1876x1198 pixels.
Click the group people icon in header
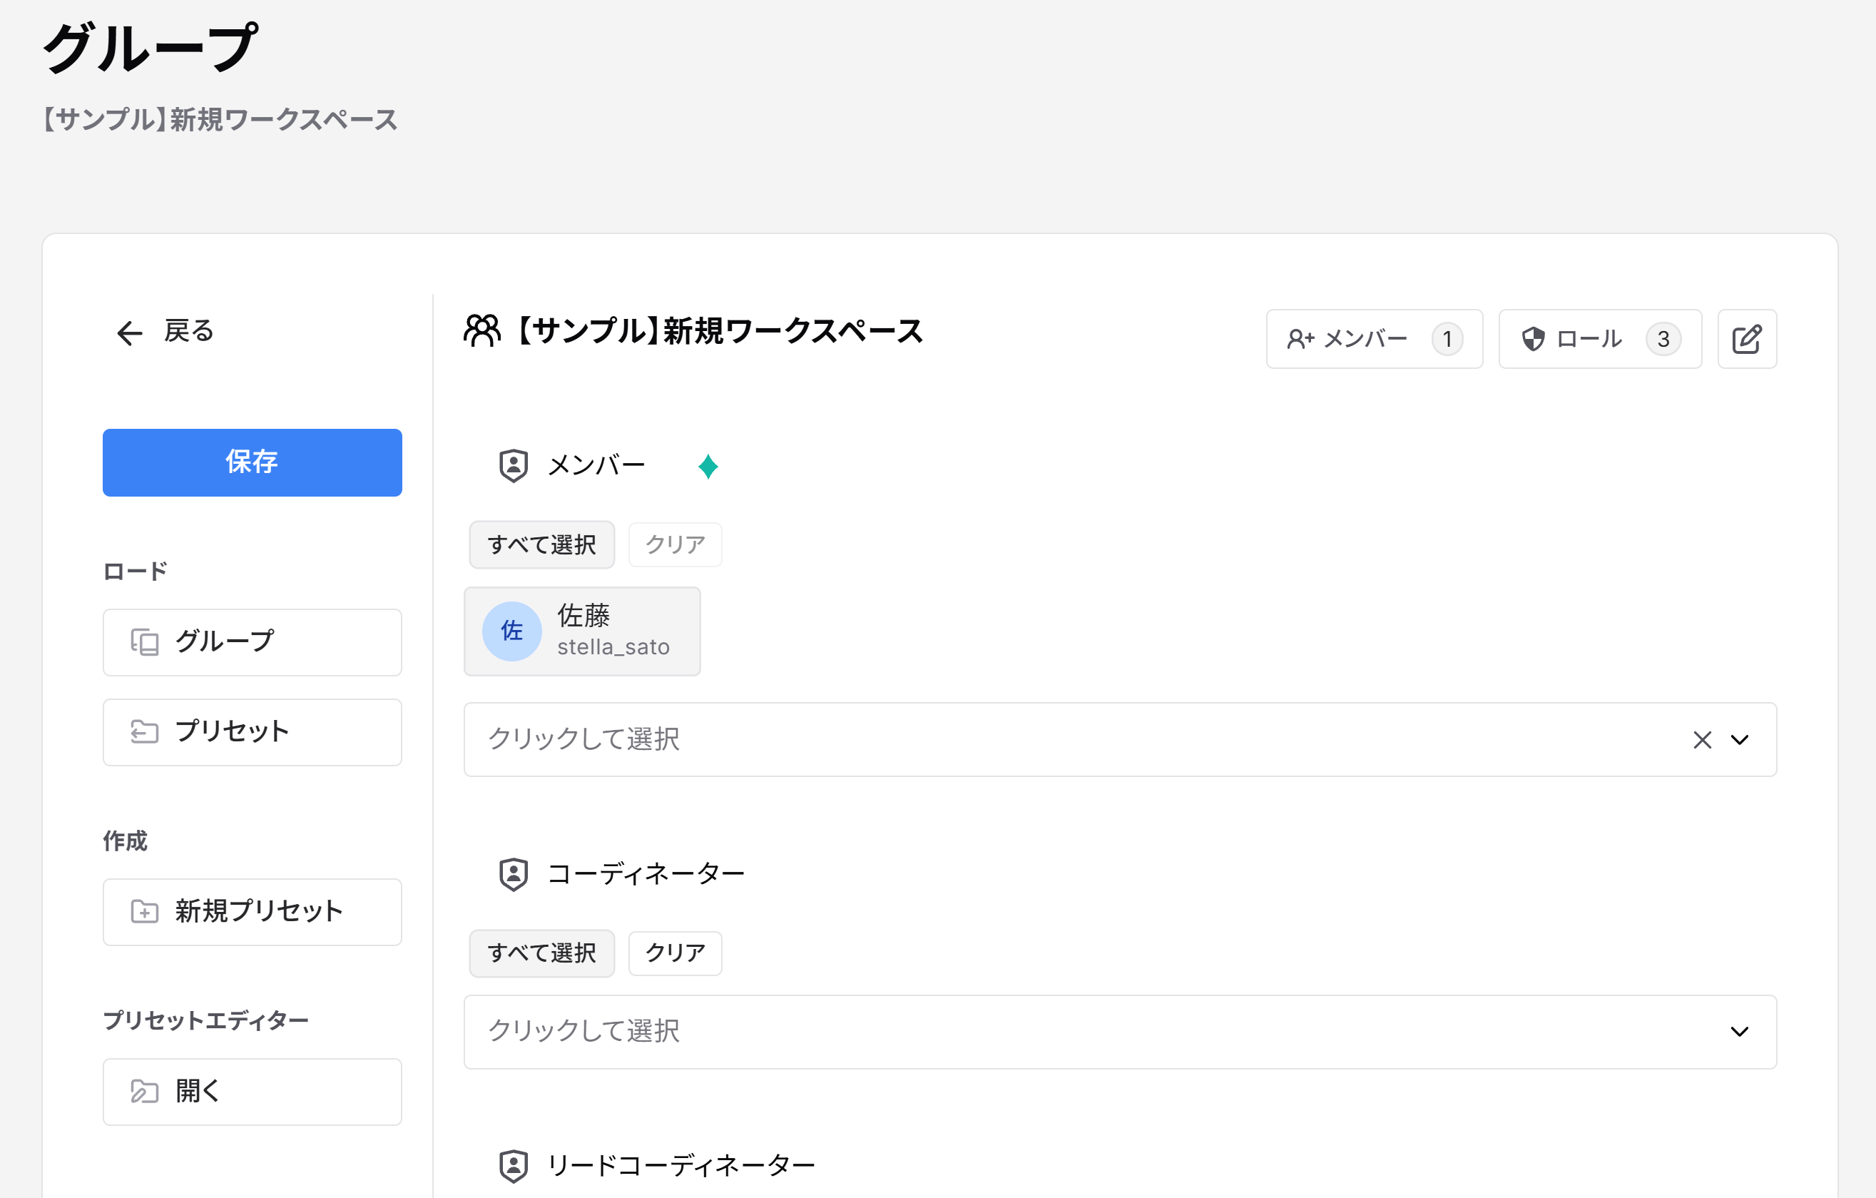point(482,330)
